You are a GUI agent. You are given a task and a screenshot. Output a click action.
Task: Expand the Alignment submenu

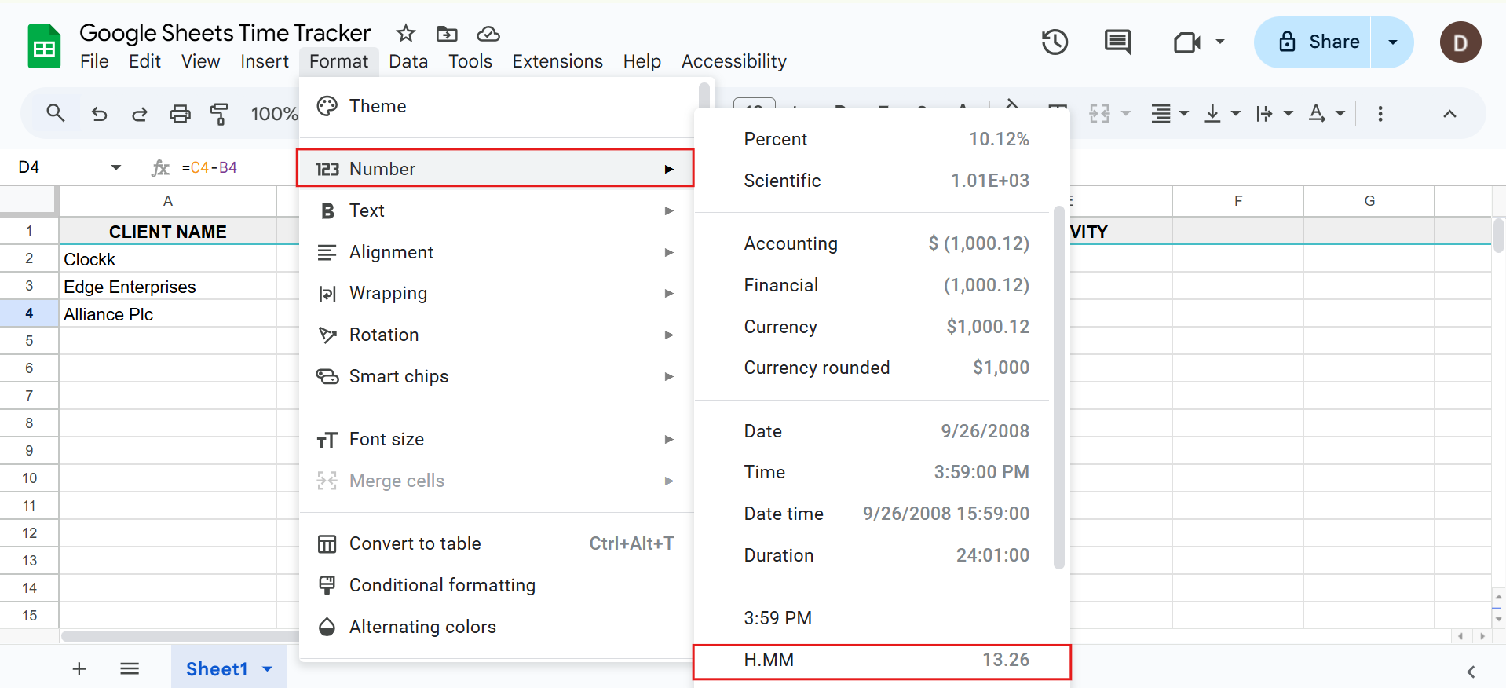click(x=495, y=252)
